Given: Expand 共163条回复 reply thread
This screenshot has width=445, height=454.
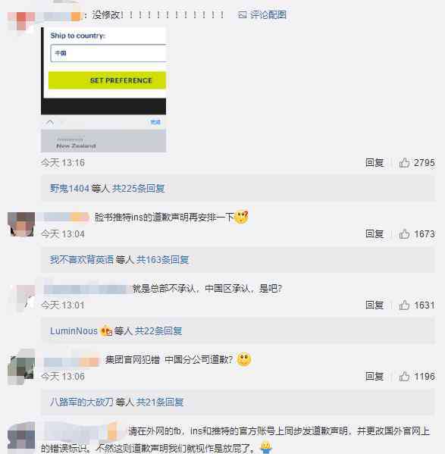Looking at the screenshot, I should (162, 260).
